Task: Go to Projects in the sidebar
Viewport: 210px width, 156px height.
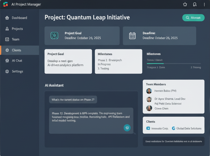Action: point(17,29)
